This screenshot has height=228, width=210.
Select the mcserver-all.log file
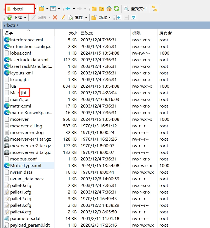(x=26, y=126)
